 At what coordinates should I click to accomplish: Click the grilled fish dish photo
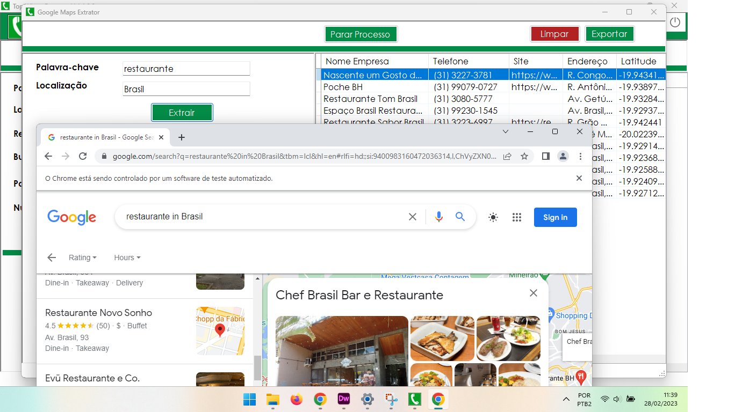[x=442, y=339]
